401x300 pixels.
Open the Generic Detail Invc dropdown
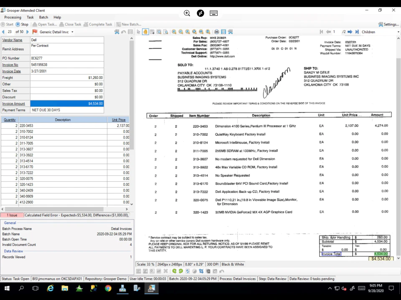point(72,32)
